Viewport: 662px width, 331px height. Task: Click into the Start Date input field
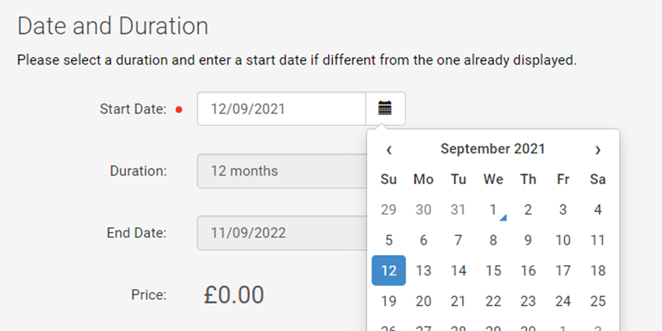coord(281,109)
